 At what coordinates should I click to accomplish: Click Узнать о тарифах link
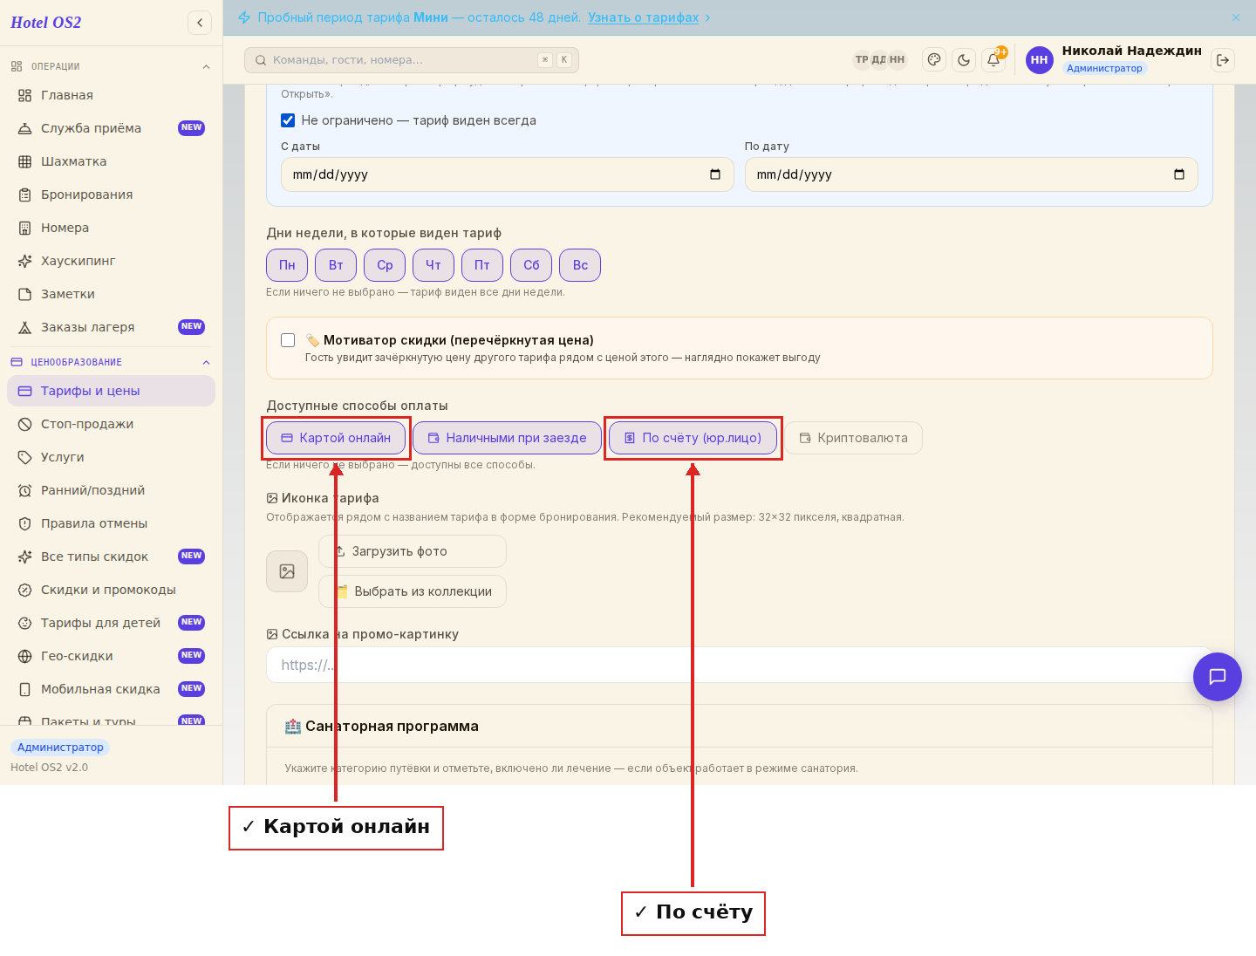click(x=643, y=17)
